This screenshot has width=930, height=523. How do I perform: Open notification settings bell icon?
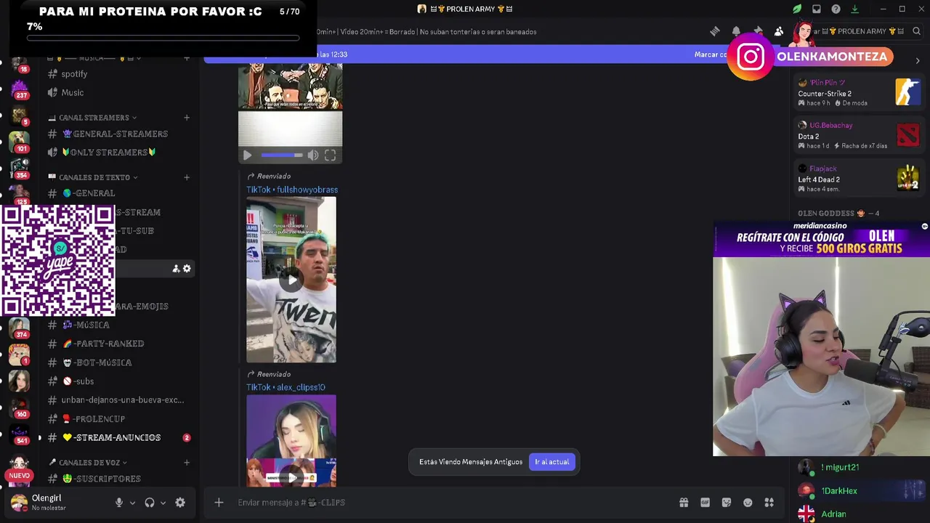[736, 31]
